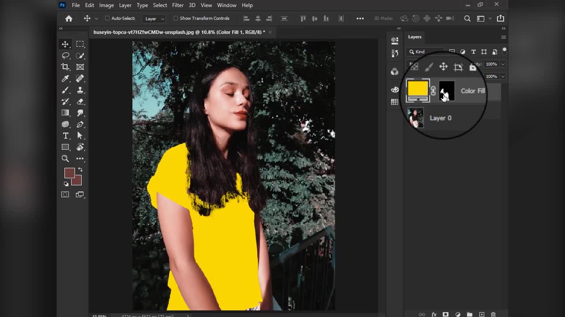Click the Share button in options bar

click(501, 18)
